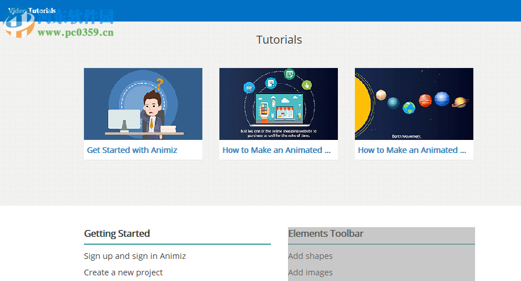Click the shopping cart icon in the shopping tutorial

click(x=248, y=88)
